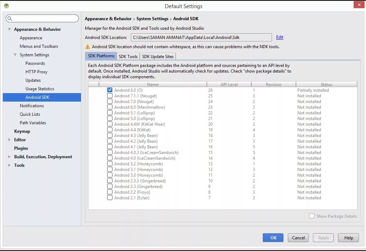Check the Android 5.0 (Lollipop) checkbox
Screen dimensions: 366x251
point(110,118)
